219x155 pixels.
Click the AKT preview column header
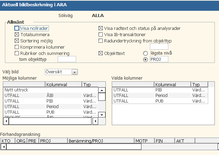click(185, 141)
